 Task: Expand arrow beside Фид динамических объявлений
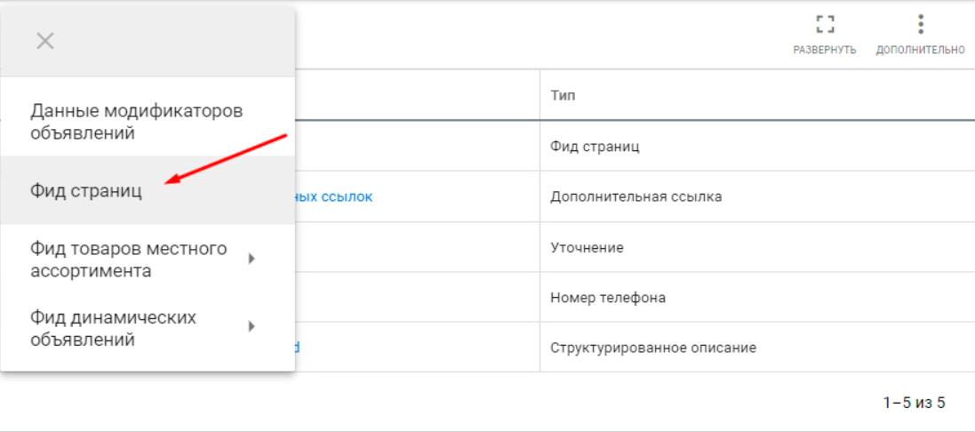click(252, 326)
